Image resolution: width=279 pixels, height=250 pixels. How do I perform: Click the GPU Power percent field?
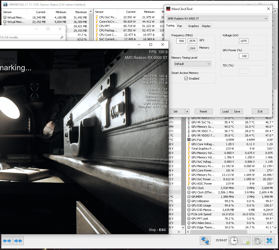pyautogui.click(x=243, y=56)
